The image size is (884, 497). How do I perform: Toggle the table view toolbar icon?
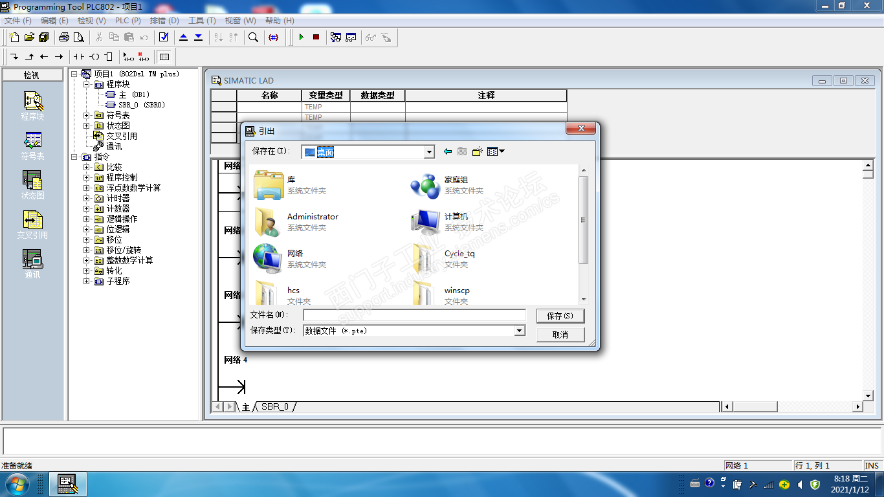tap(164, 57)
